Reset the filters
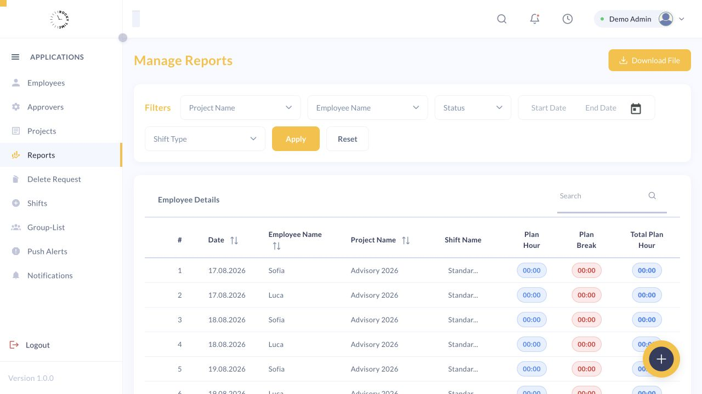The height and width of the screenshot is (394, 702). pos(347,139)
